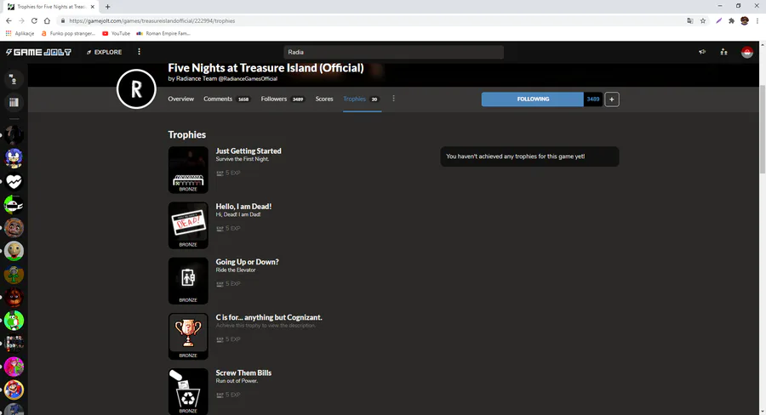Open the pink character community icon in sidebar
The image size is (766, 415).
tap(14, 367)
